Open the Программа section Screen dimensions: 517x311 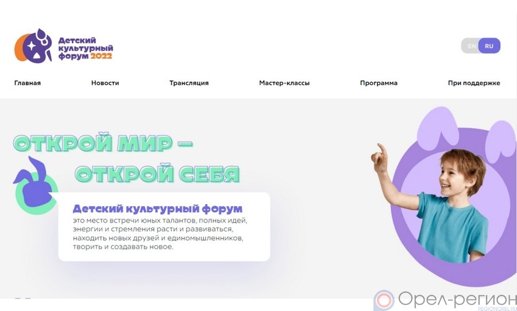[x=379, y=83]
